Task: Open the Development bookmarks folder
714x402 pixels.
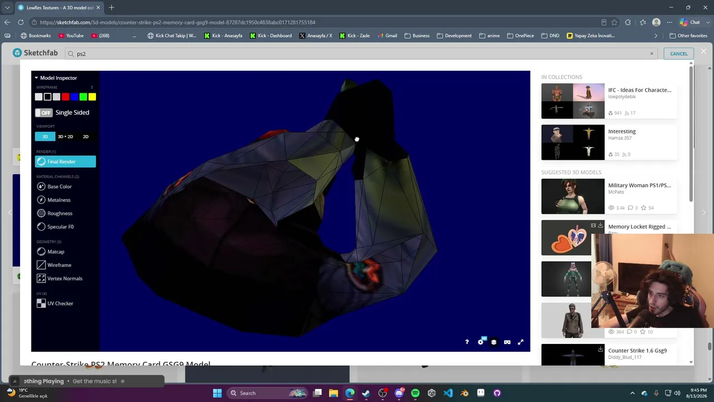Action: click(x=454, y=36)
